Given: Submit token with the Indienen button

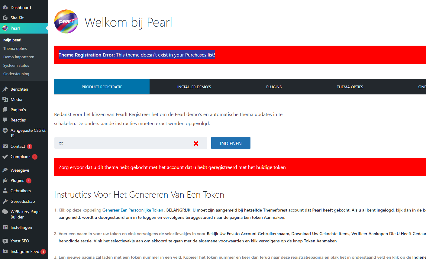Looking at the screenshot, I should 231,143.
